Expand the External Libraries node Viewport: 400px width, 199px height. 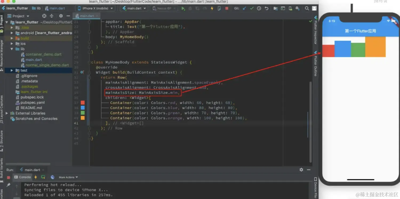click(7, 113)
